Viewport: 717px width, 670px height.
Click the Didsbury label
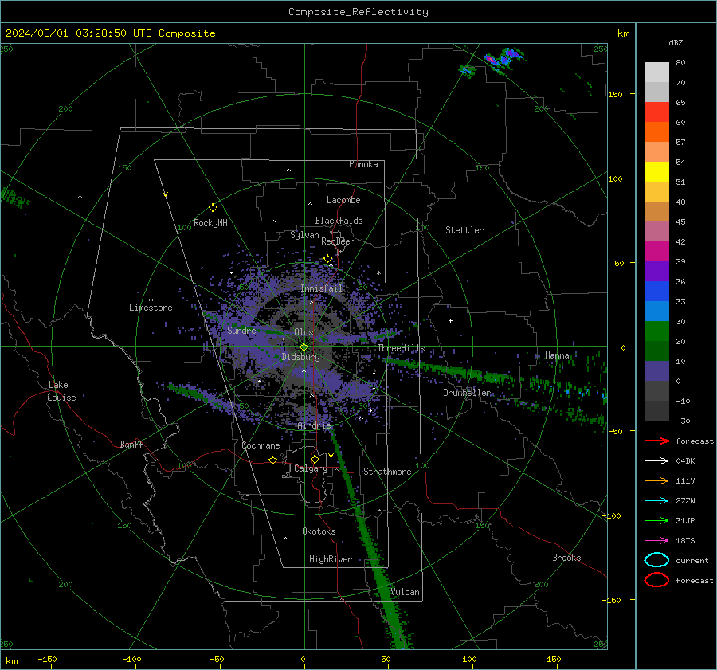point(300,357)
